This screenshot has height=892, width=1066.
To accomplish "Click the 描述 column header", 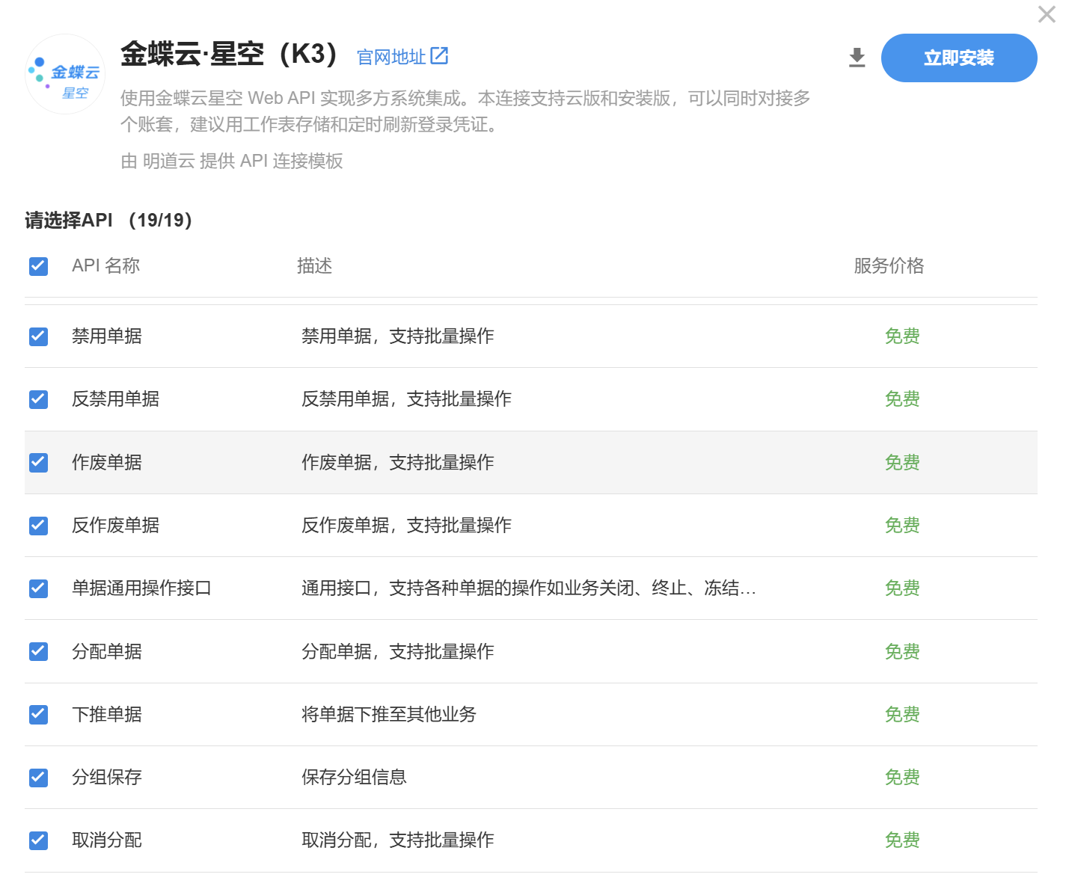I will tap(314, 266).
